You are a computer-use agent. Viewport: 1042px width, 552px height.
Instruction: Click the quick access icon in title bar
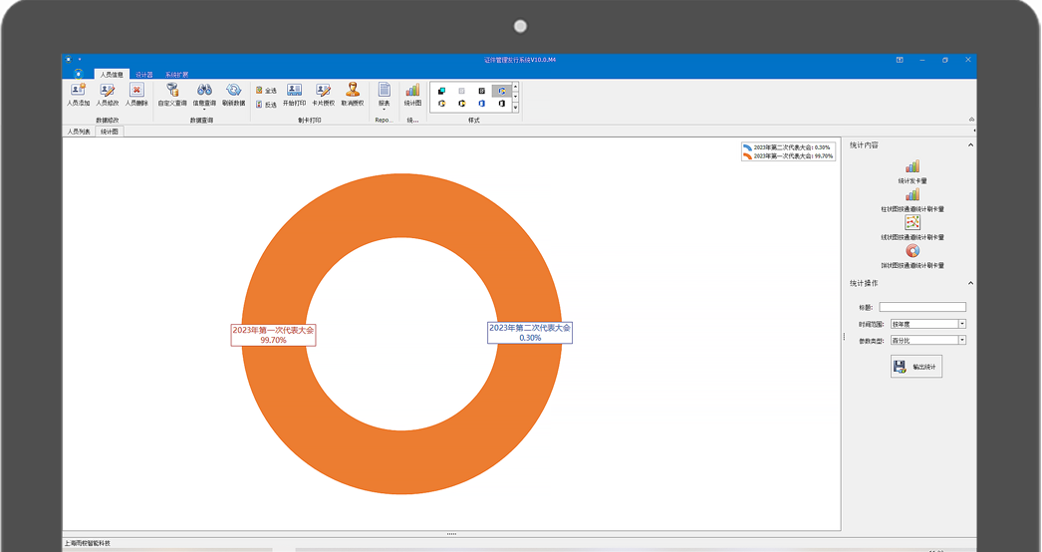[69, 59]
